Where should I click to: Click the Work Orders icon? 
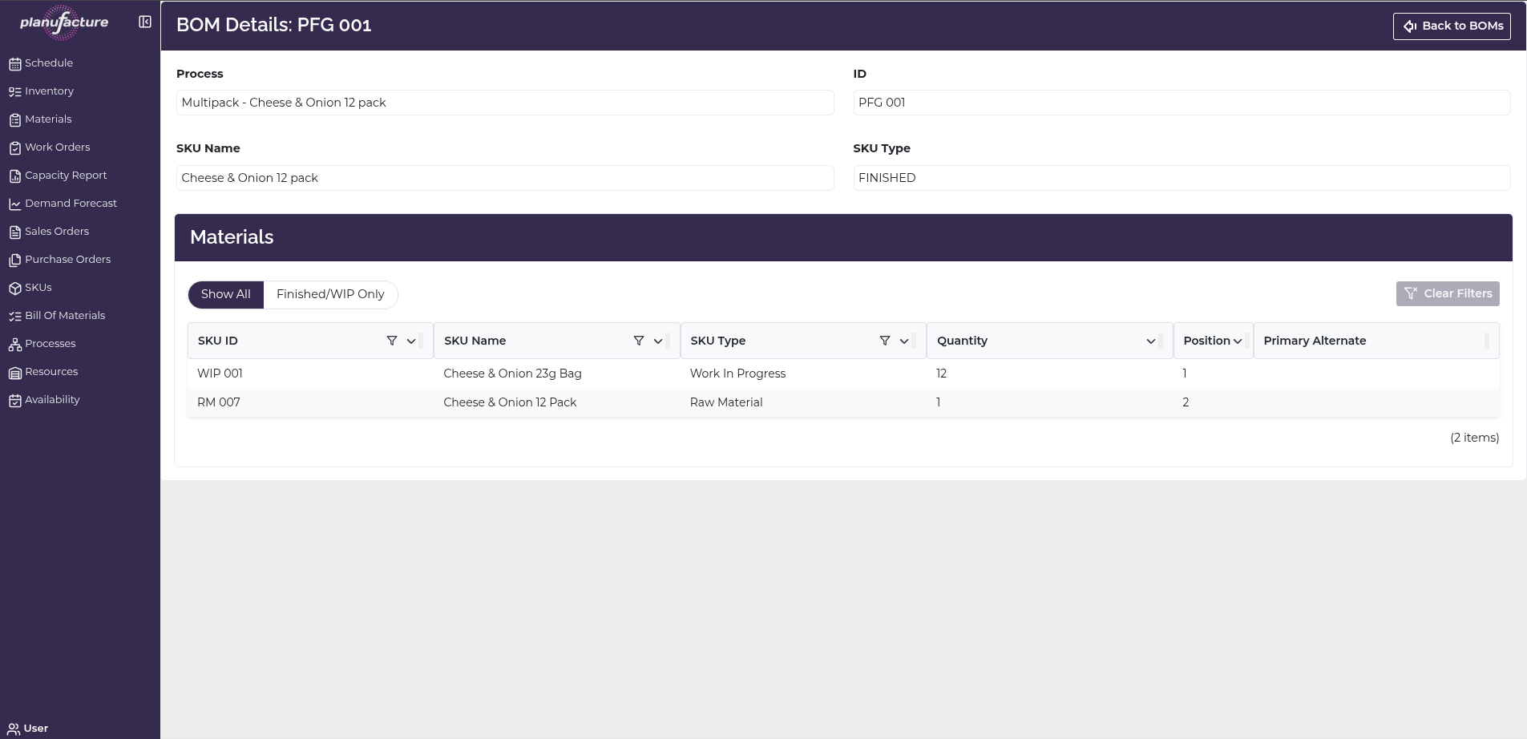click(15, 147)
